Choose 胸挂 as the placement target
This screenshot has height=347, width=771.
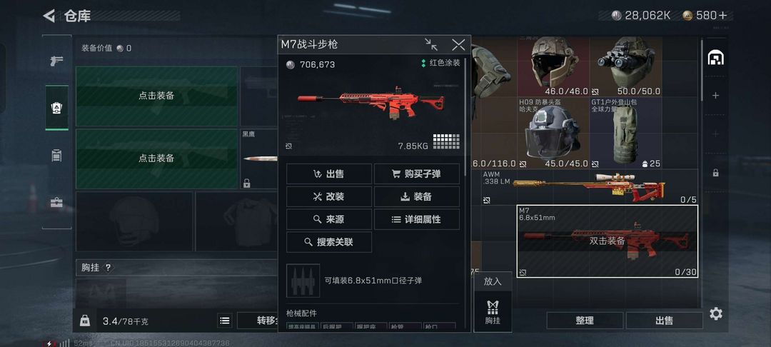point(493,311)
